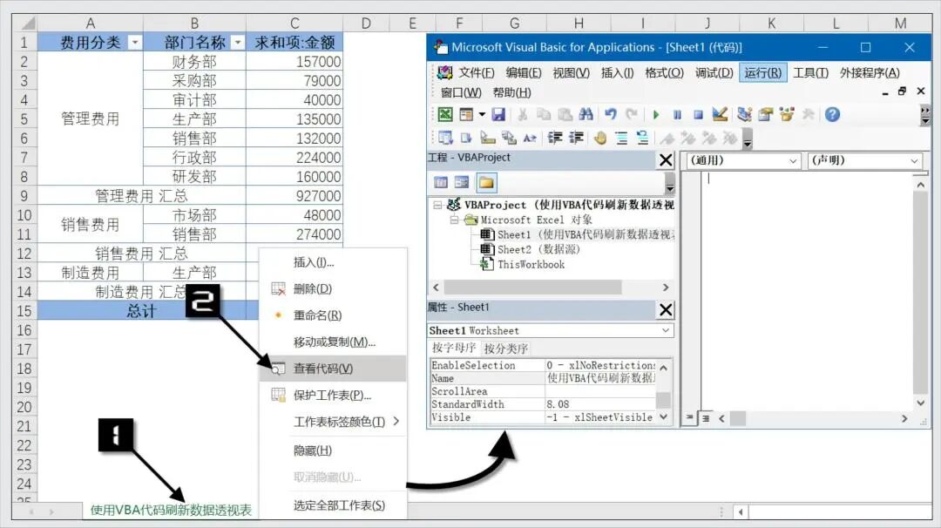941x528 pixels.
Task: Click the Find binoculars icon
Action: tap(586, 114)
